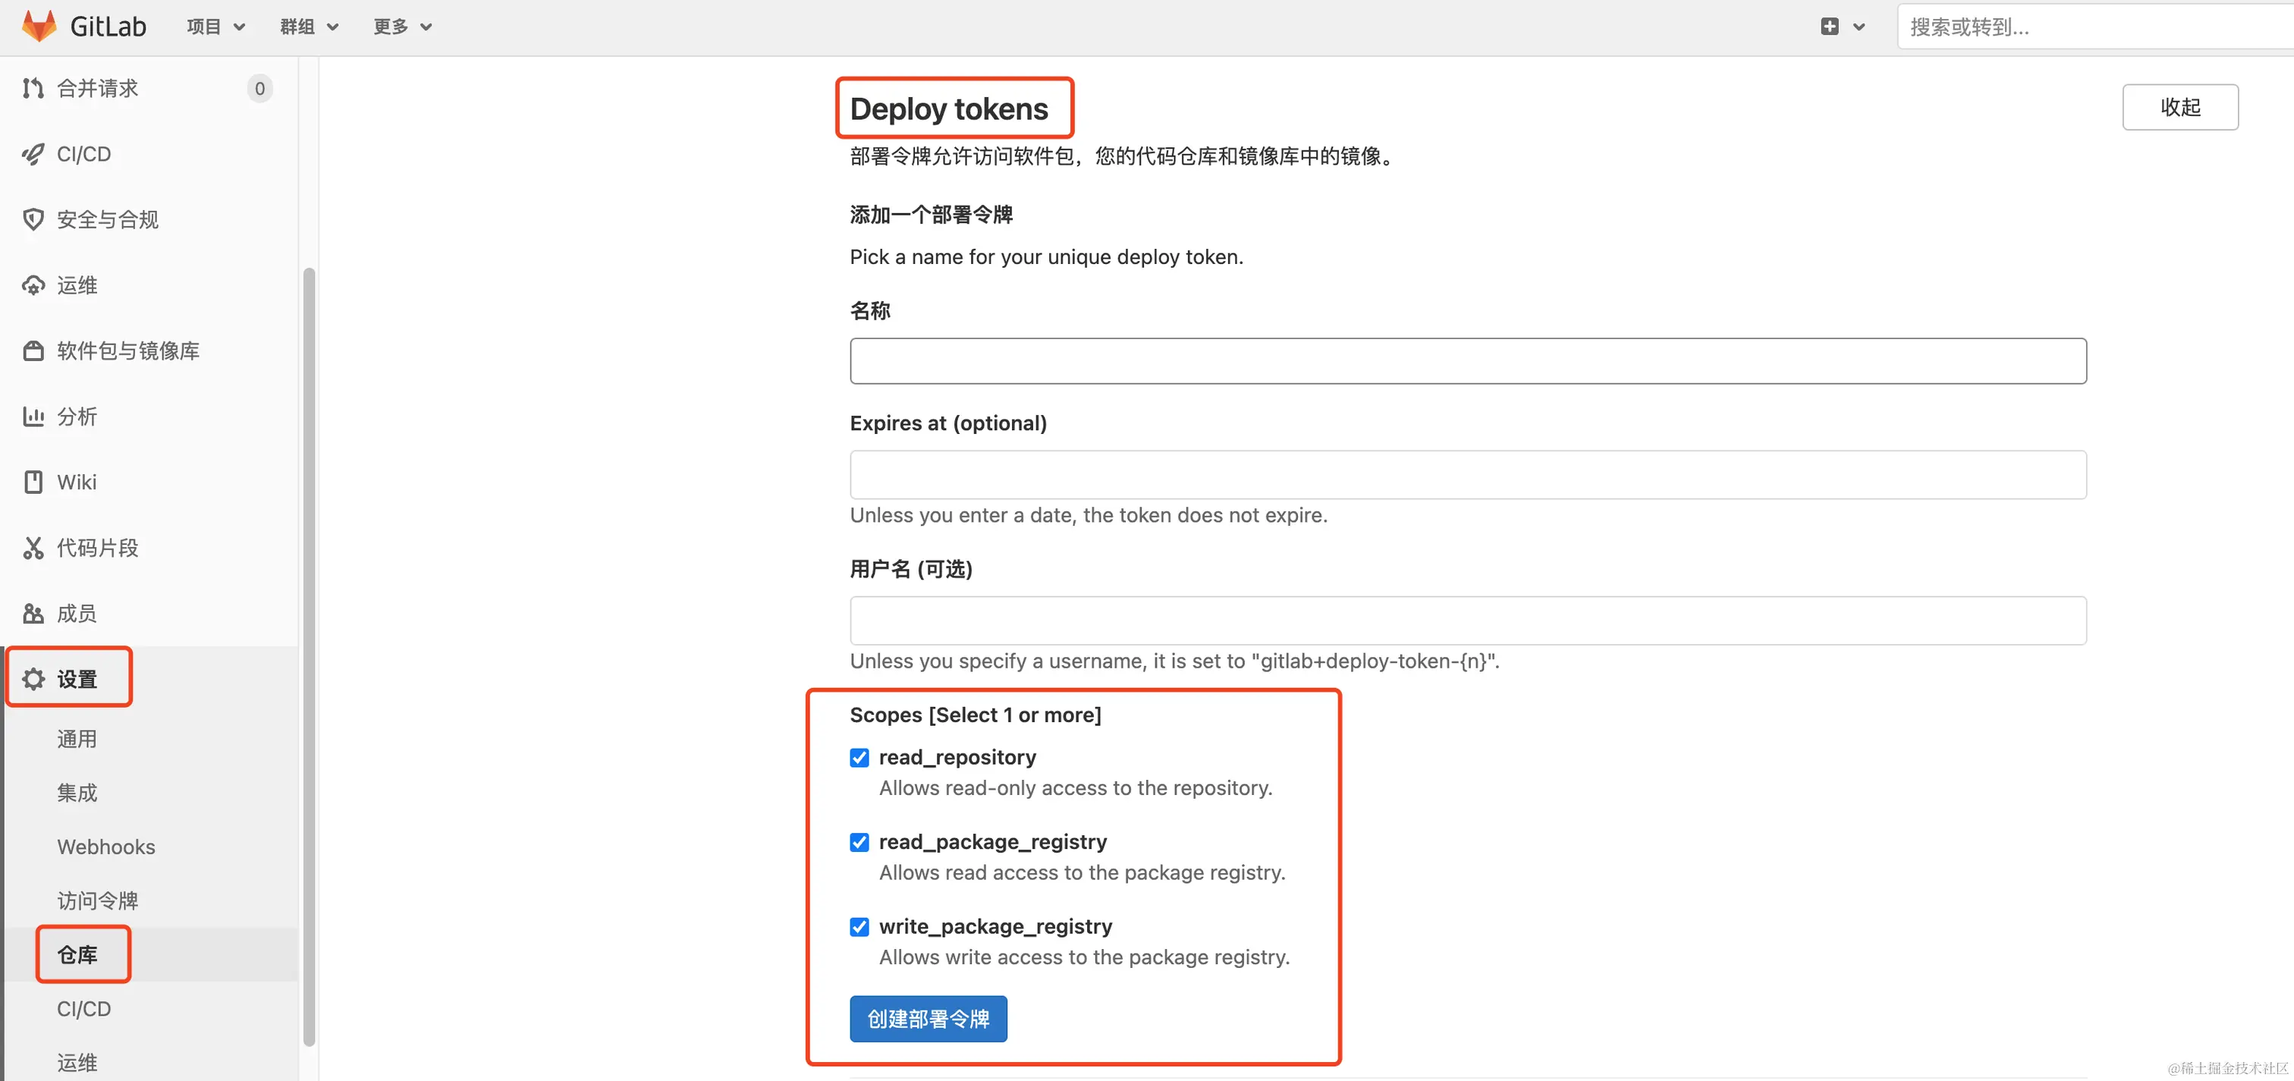Click the security shield icon
This screenshot has width=2294, height=1081.
point(33,220)
